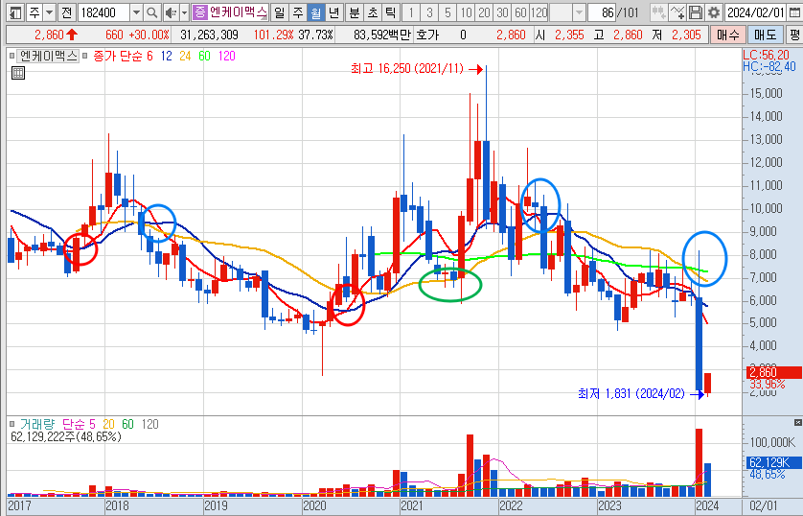Click the moving average 6 legend label

tap(149, 56)
